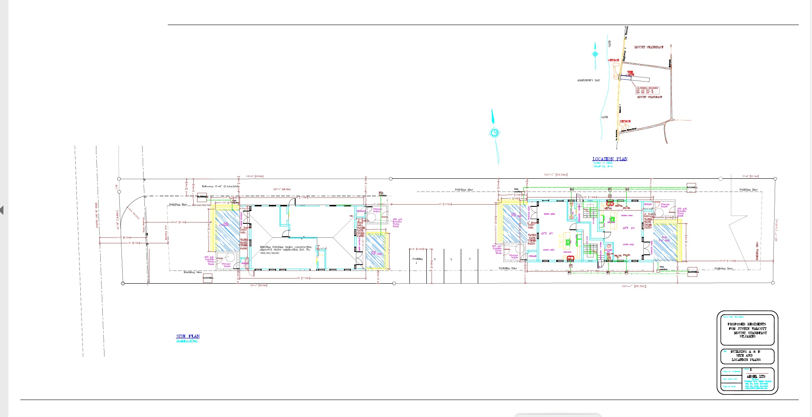
Task: Click the lower 'CHURCH' label on location plan
Action: pos(625,121)
